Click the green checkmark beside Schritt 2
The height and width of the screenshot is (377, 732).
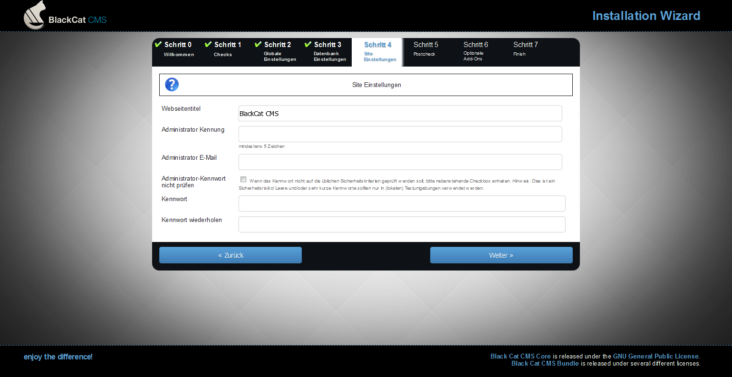[258, 44]
